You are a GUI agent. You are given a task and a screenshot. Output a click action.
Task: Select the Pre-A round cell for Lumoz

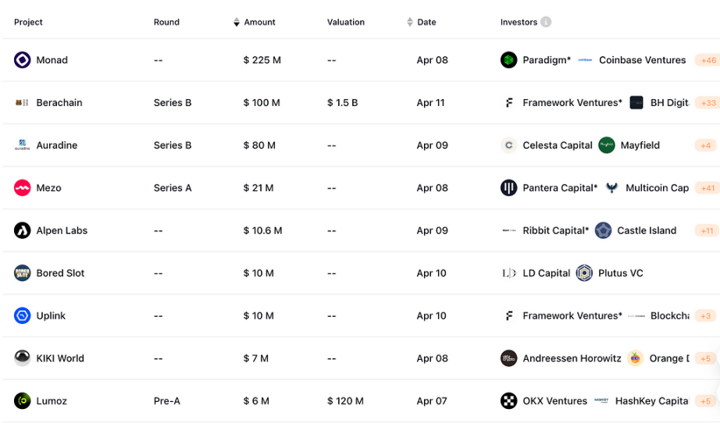[x=166, y=401]
